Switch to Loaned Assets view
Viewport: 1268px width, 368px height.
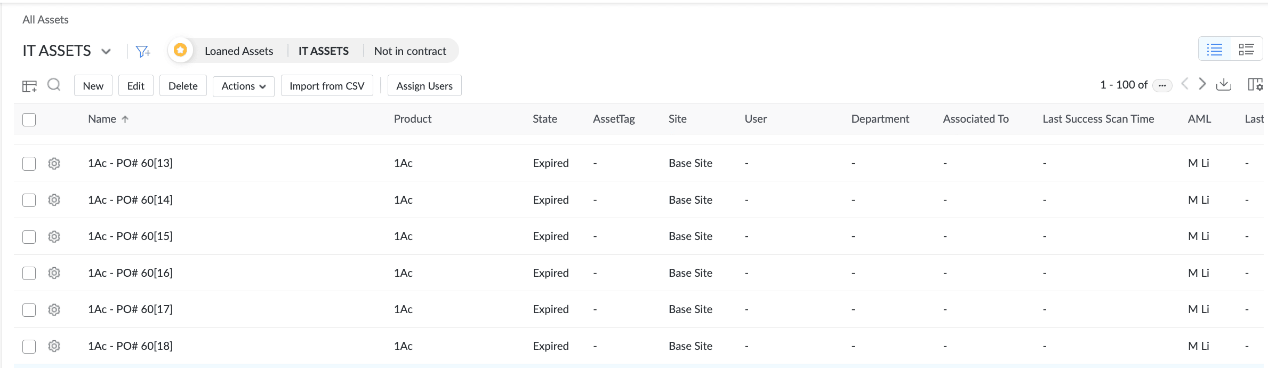239,51
